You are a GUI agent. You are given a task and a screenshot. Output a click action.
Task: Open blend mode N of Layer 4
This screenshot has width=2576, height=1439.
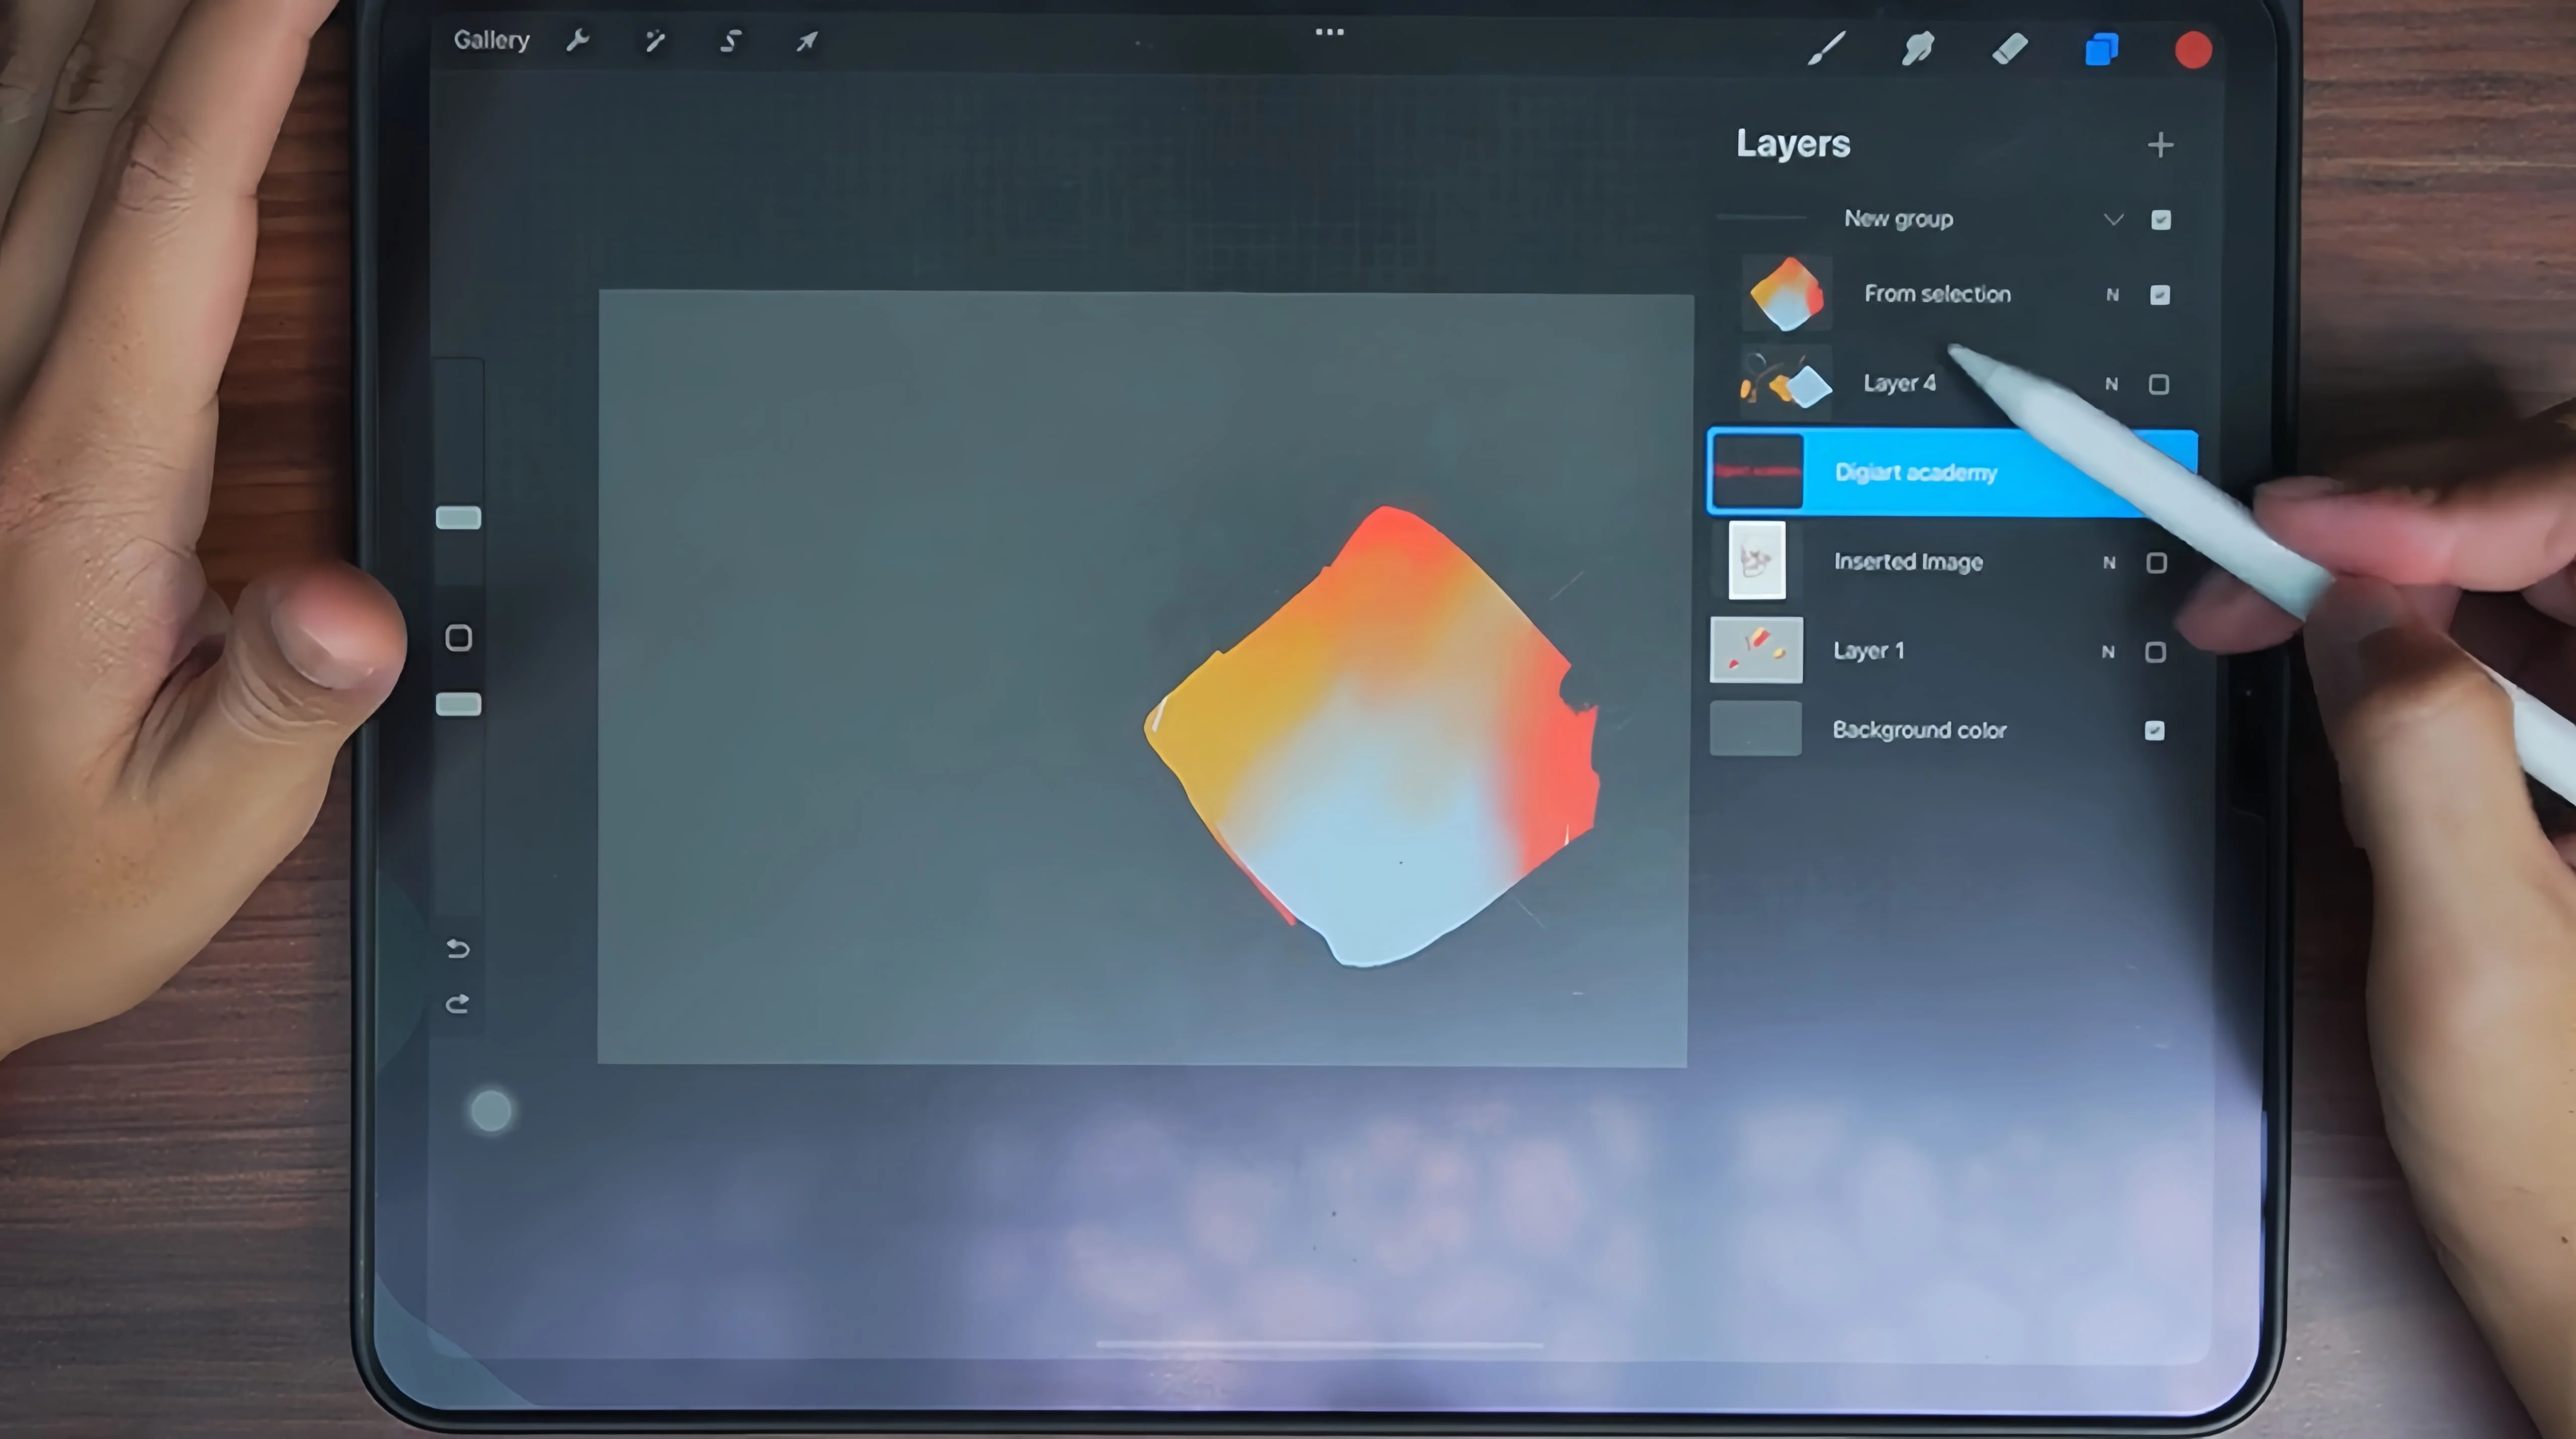(x=2111, y=384)
